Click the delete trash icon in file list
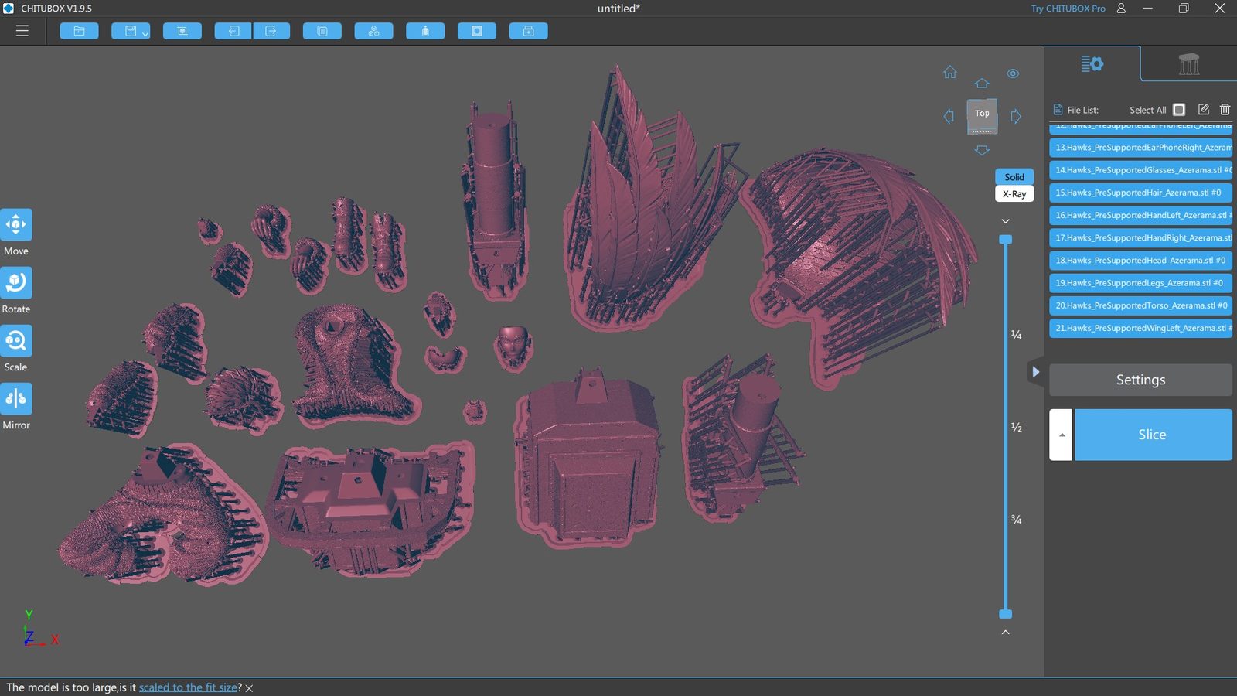The image size is (1237, 696). click(x=1225, y=110)
